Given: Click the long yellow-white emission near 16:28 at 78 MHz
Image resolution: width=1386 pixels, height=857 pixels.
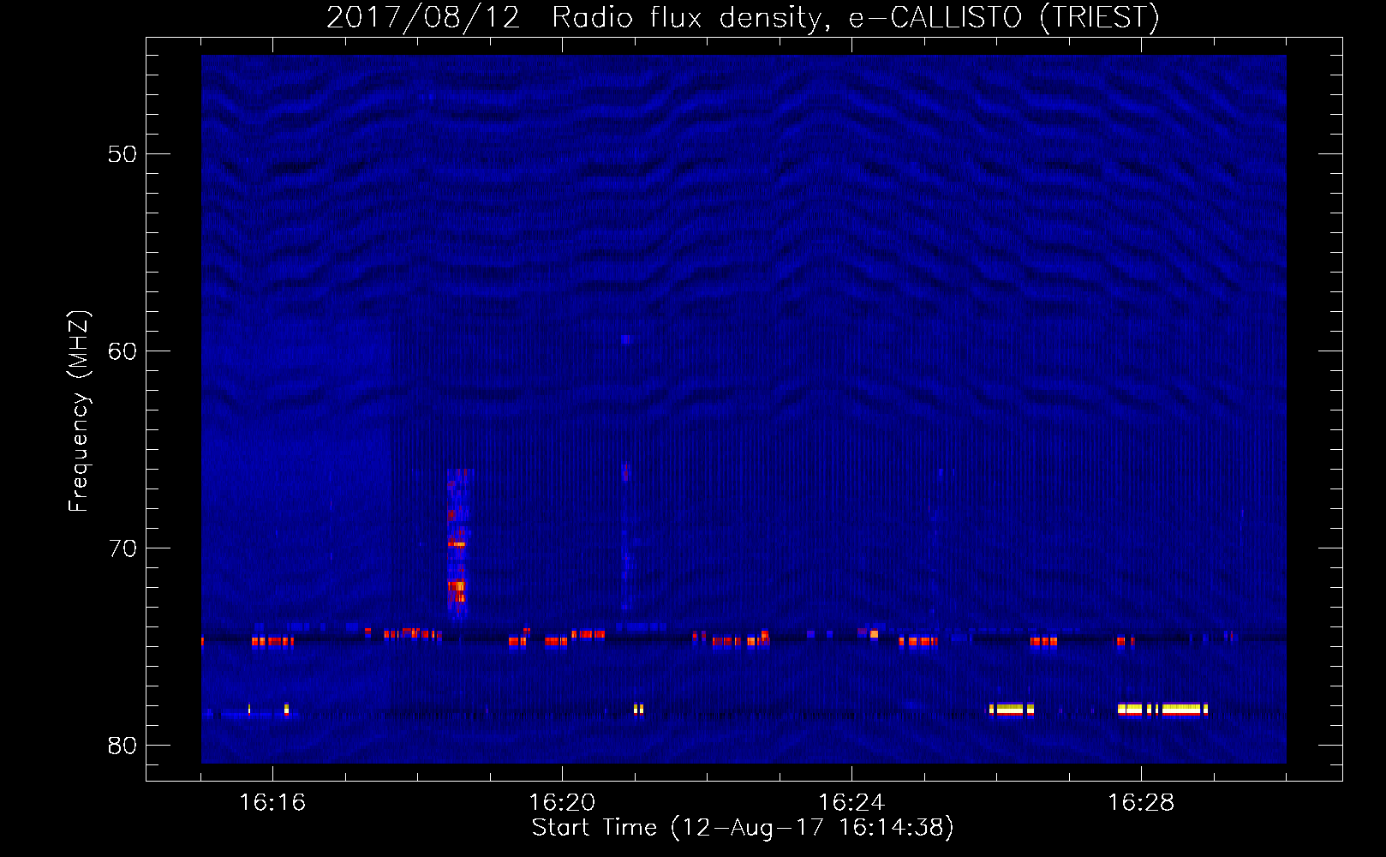Looking at the screenshot, I should point(1162,709).
